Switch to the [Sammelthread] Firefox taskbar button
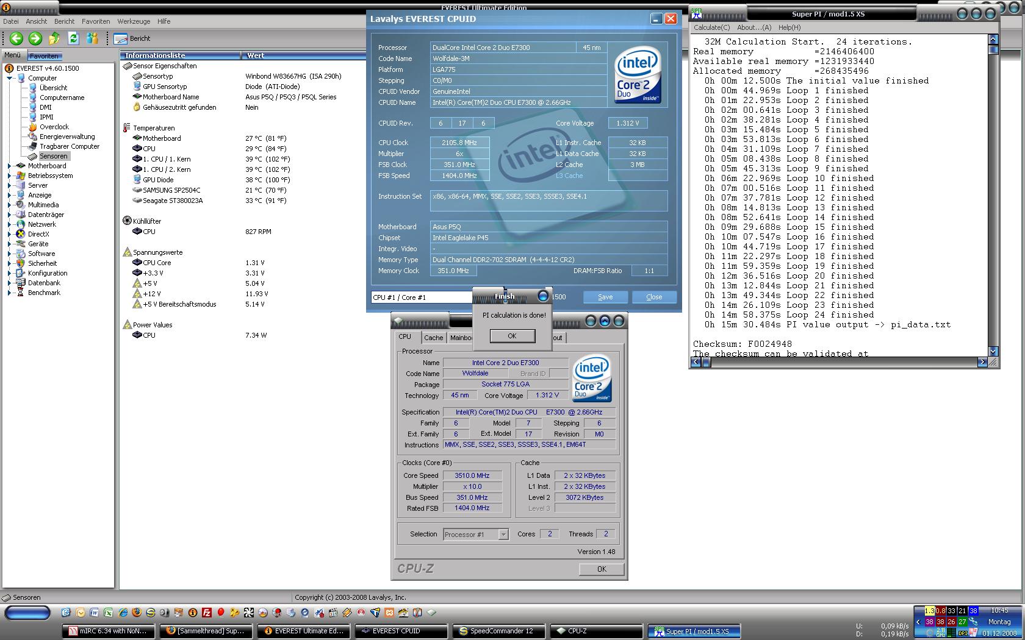Viewport: 1025px width, 640px height. coord(206,631)
